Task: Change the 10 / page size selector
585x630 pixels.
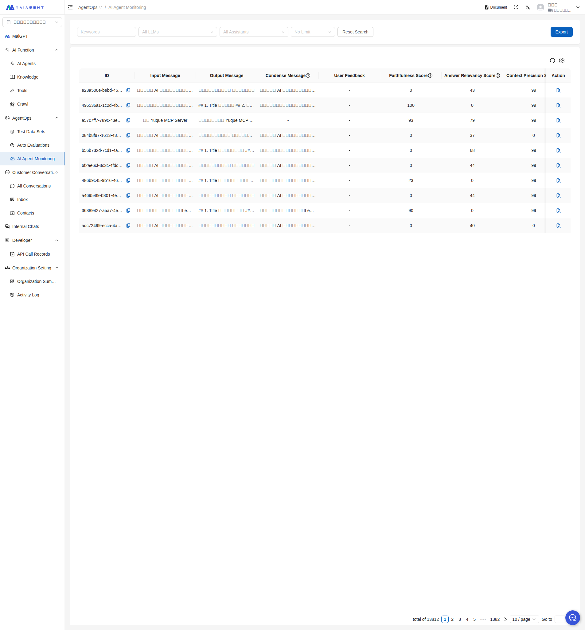Action: pyautogui.click(x=524, y=619)
